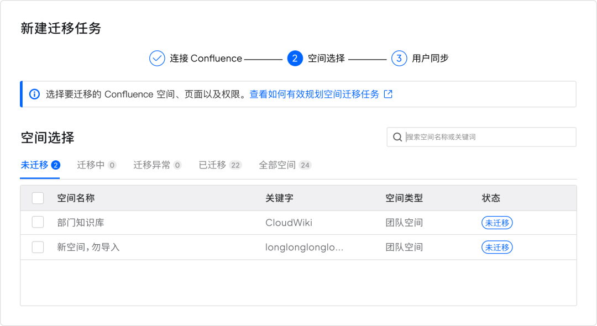Click the 新建迁移任务 page title
Image resolution: width=597 pixels, height=326 pixels.
61,28
